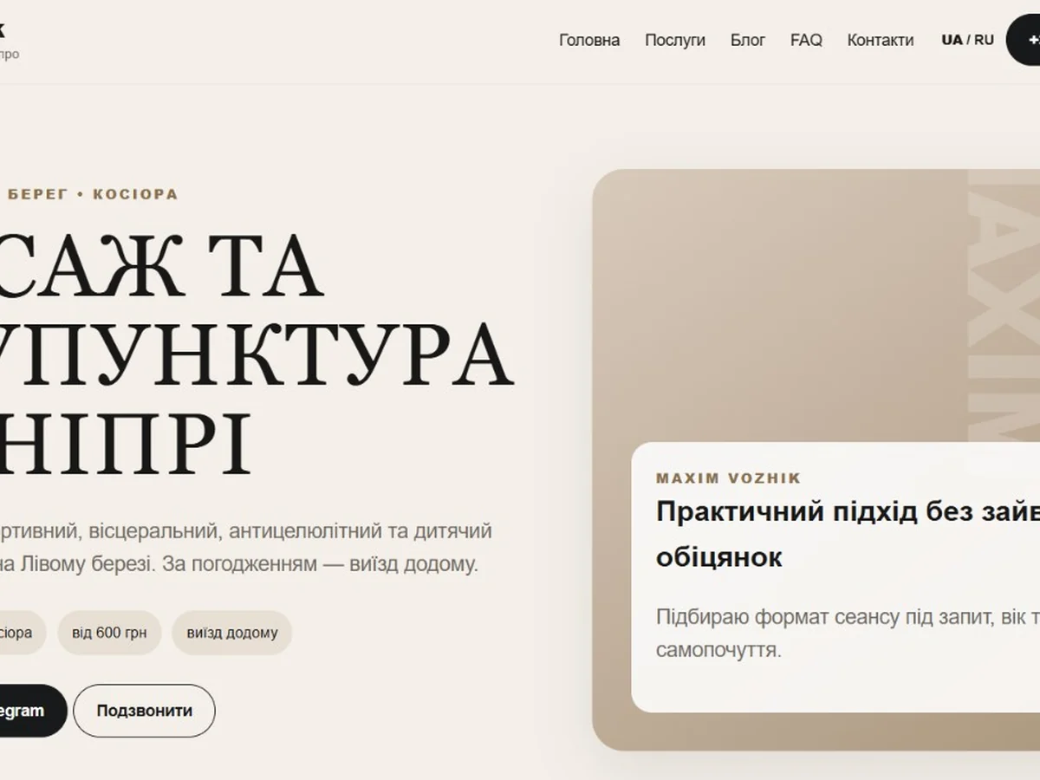Click the dark phone button in header
The width and height of the screenshot is (1040, 780).
pyautogui.click(x=1024, y=40)
